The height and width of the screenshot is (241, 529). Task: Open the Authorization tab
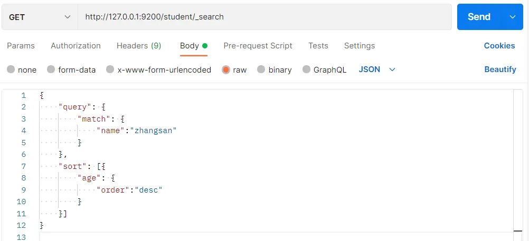tap(75, 46)
